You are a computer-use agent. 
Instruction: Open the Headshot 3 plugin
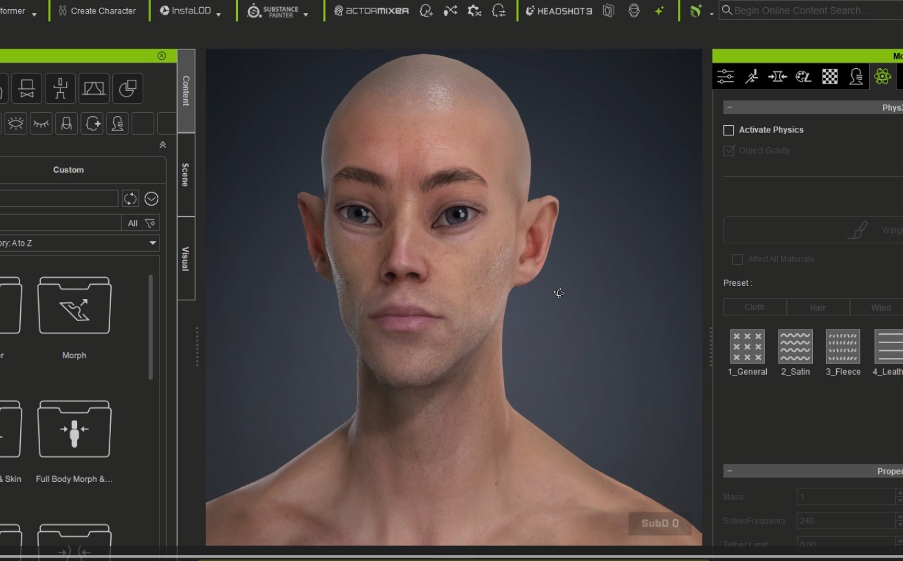click(559, 11)
